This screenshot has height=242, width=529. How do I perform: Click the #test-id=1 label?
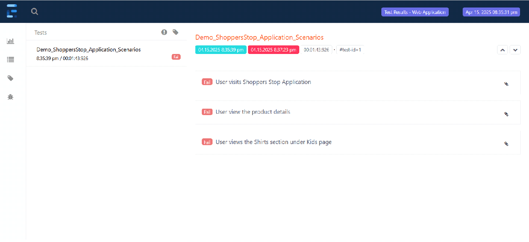[350, 50]
